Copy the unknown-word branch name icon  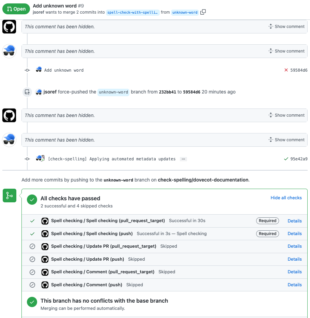coord(203,12)
